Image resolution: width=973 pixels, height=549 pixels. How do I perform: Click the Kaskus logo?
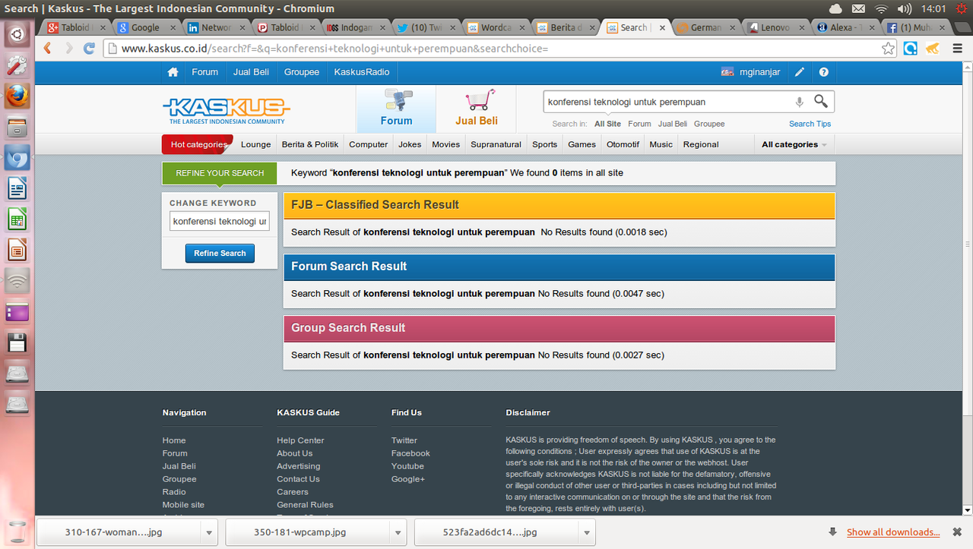click(227, 110)
